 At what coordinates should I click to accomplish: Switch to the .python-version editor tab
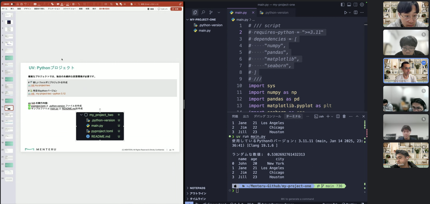tap(274, 13)
